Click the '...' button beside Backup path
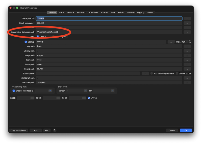The image size is (202, 144). [x=171, y=42]
